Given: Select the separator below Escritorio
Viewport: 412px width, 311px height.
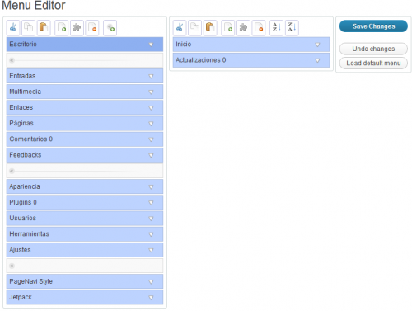Looking at the screenshot, I should click(x=85, y=60).
